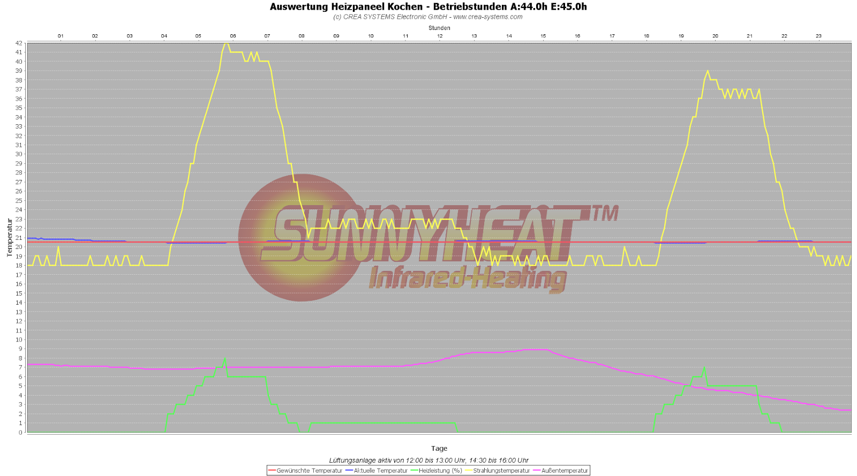
Task: Click hour tick '15' on top axis
Action: click(x=543, y=36)
